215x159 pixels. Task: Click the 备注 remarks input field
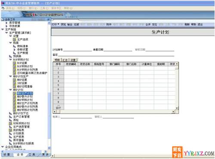point(116,55)
